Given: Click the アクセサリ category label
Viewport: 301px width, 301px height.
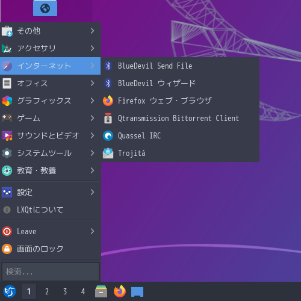Looking at the screenshot, I should pos(36,48).
